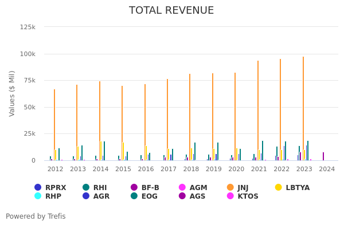Click the orange JNJ bar for 2012
The width and height of the screenshot is (344, 229).
54,125
